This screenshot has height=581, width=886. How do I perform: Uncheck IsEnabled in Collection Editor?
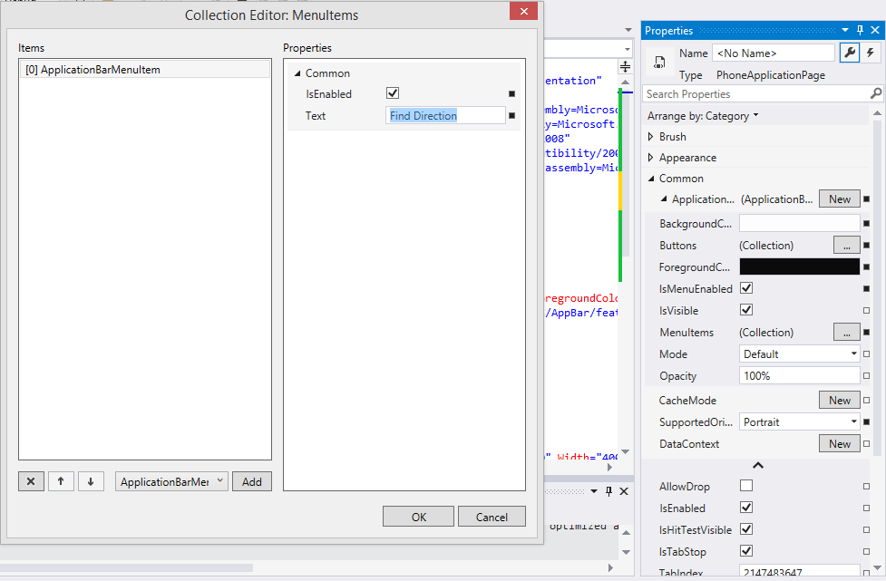393,93
